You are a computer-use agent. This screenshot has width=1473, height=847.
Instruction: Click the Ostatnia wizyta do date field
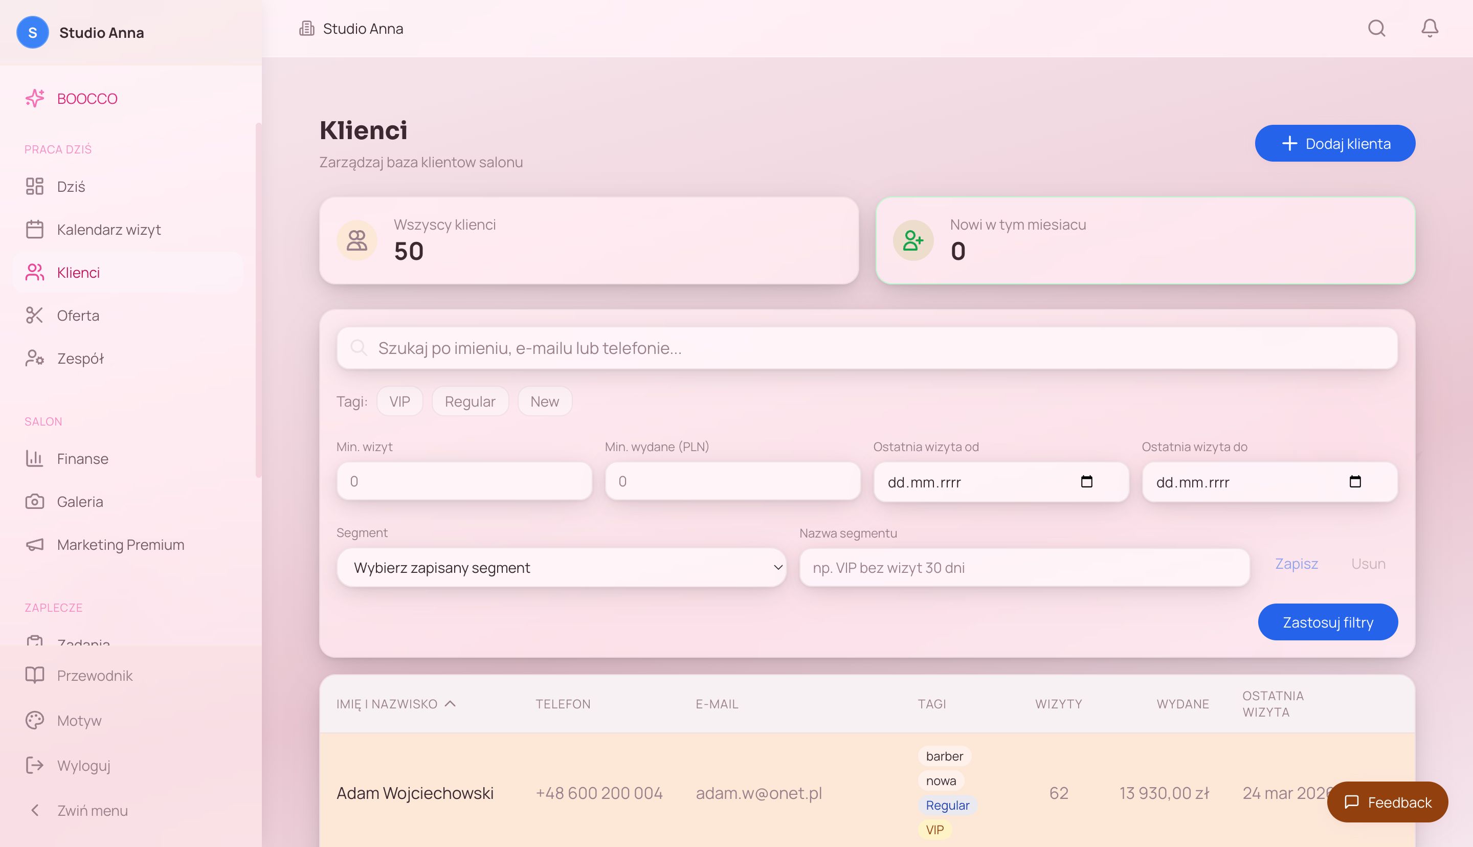point(1269,482)
